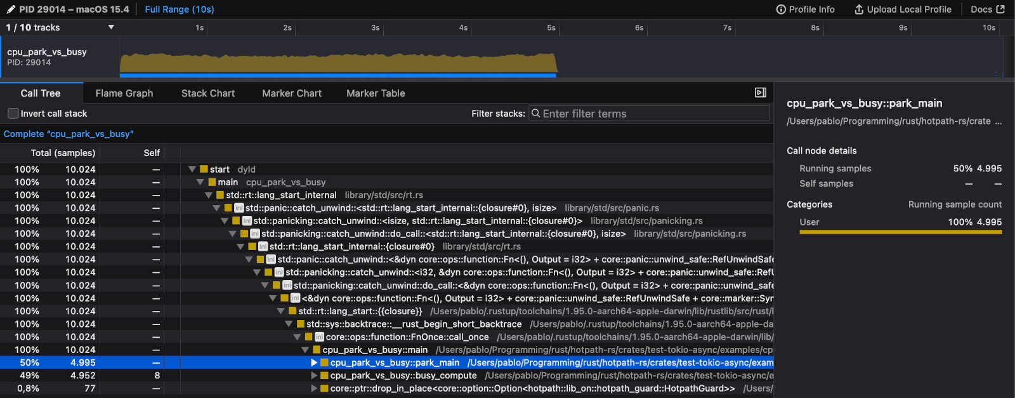The width and height of the screenshot is (1015, 398).
Task: Click yellow category square on start row
Action: point(204,169)
